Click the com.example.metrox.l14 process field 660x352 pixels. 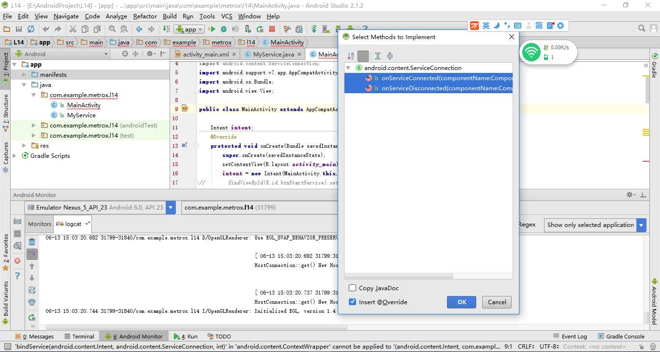tap(259, 208)
